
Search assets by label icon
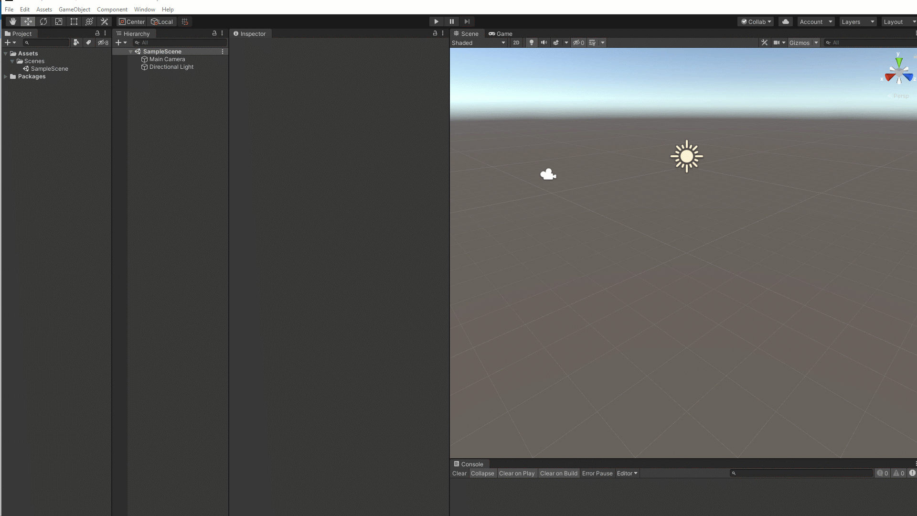click(x=88, y=43)
